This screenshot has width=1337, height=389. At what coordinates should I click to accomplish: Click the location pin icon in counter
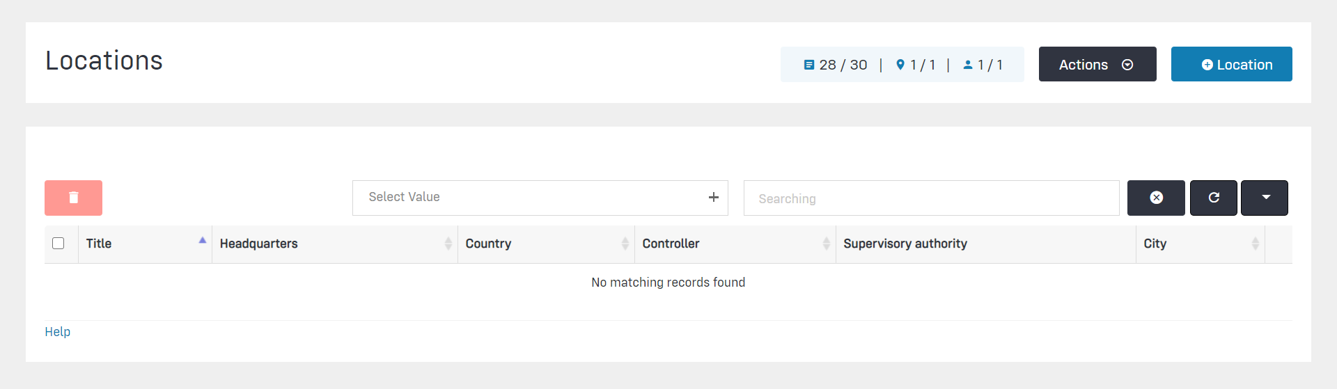tap(900, 65)
